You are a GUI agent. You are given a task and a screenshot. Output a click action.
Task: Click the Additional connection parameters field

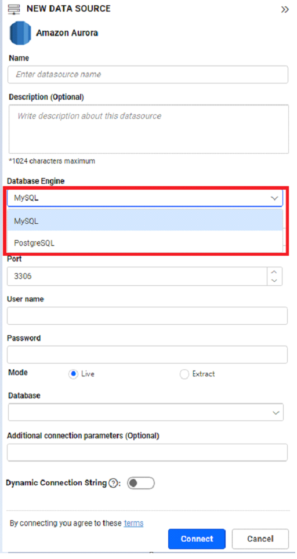pyautogui.click(x=147, y=452)
